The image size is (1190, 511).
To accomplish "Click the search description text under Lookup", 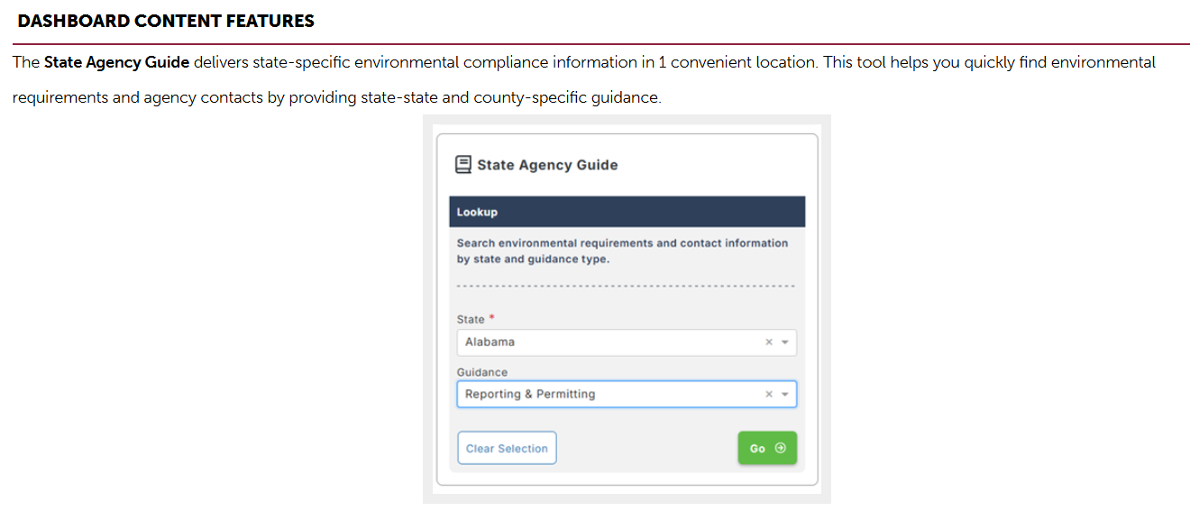I will (x=622, y=251).
